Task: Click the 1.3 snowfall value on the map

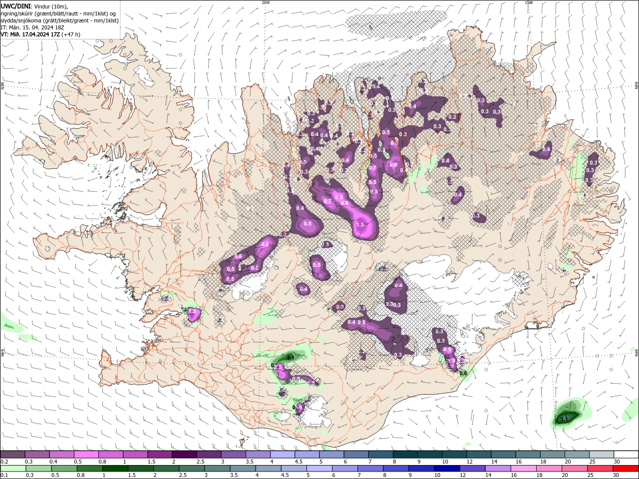Action: [360, 225]
